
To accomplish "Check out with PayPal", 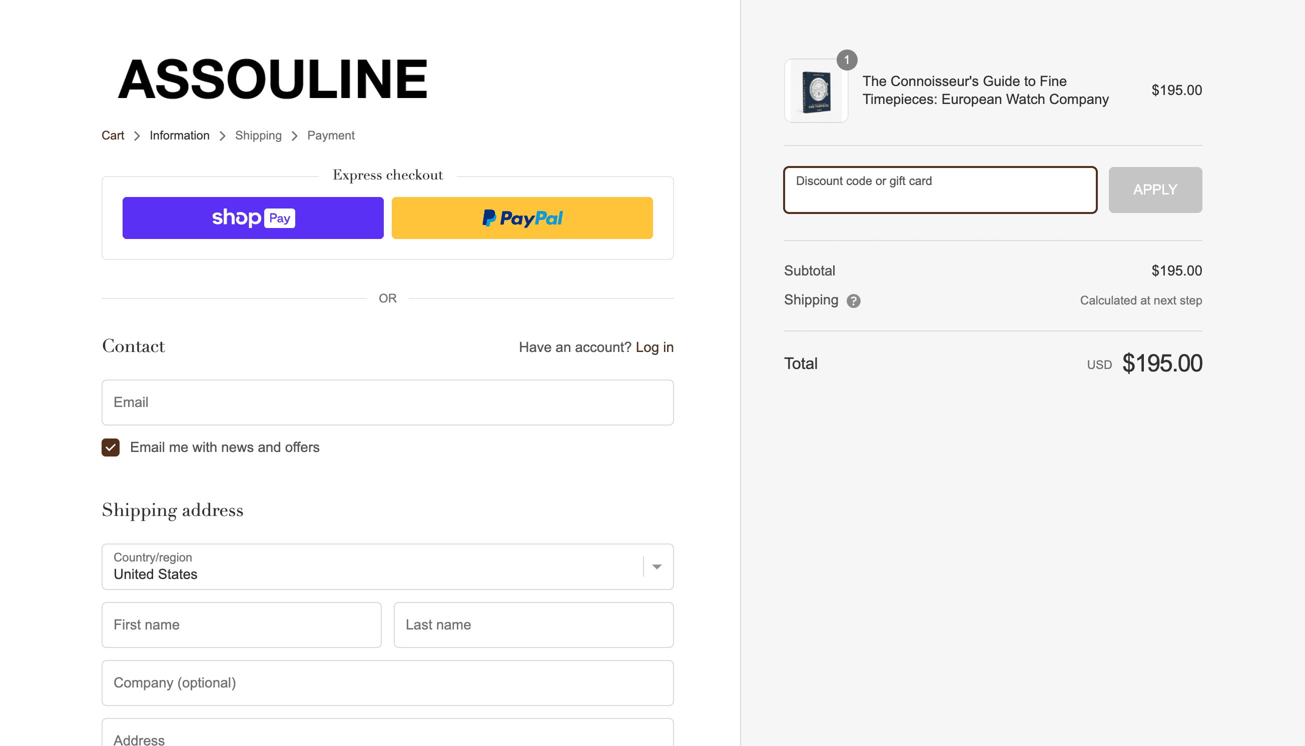I will click(522, 218).
